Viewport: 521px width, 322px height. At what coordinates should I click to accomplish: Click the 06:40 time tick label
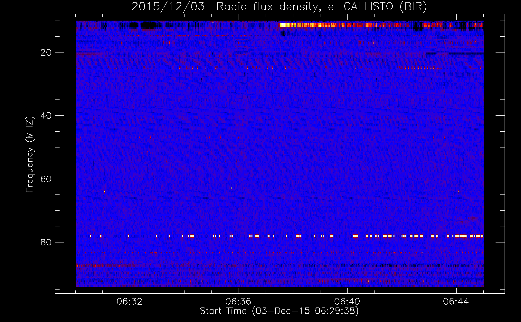click(x=347, y=302)
